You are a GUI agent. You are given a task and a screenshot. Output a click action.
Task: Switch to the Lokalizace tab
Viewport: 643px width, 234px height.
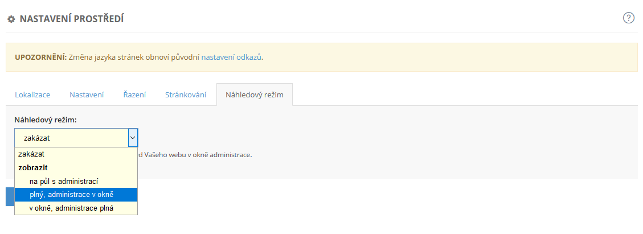[32, 95]
